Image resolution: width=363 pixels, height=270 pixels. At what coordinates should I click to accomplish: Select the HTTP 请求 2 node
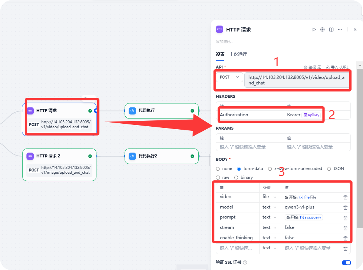[59, 164]
